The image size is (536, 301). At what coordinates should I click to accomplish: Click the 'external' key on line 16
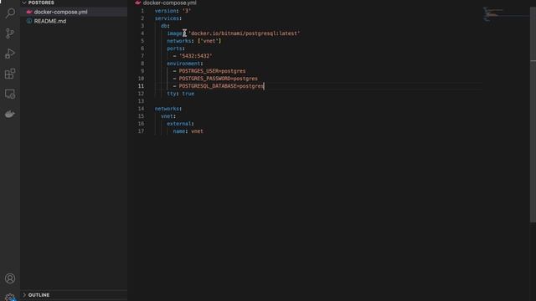[178, 124]
